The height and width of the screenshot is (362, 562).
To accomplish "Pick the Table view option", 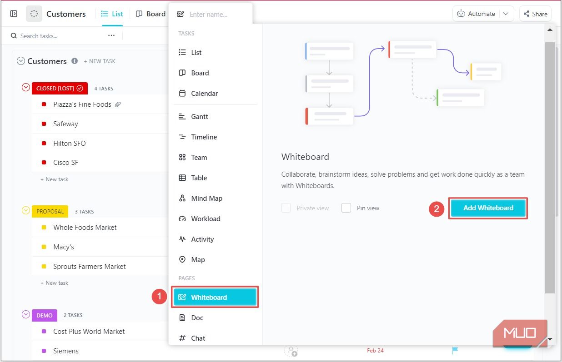I will pyautogui.click(x=216, y=178).
